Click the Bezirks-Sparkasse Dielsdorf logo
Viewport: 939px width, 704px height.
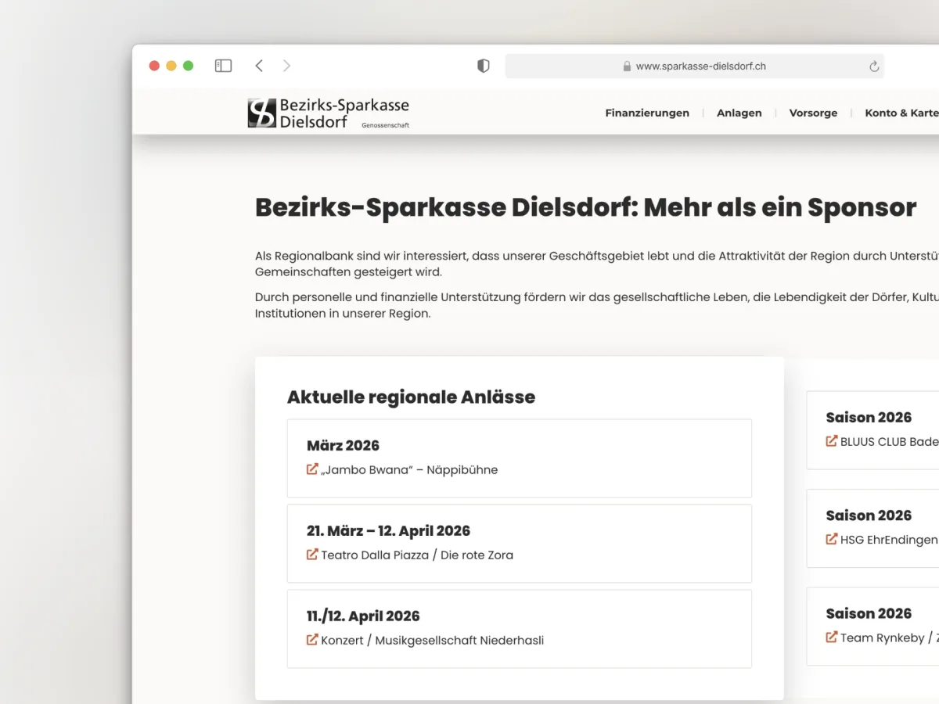[329, 113]
